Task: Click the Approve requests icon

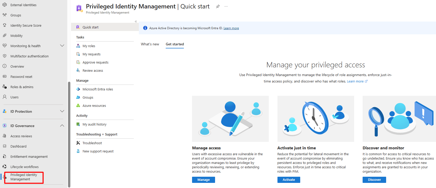Action: 78,62
